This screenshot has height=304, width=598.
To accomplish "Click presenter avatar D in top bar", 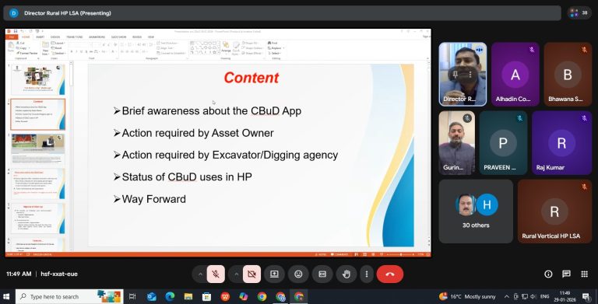I will click(14, 13).
